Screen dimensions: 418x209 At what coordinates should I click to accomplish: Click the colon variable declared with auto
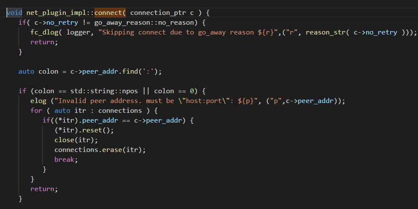(48, 72)
